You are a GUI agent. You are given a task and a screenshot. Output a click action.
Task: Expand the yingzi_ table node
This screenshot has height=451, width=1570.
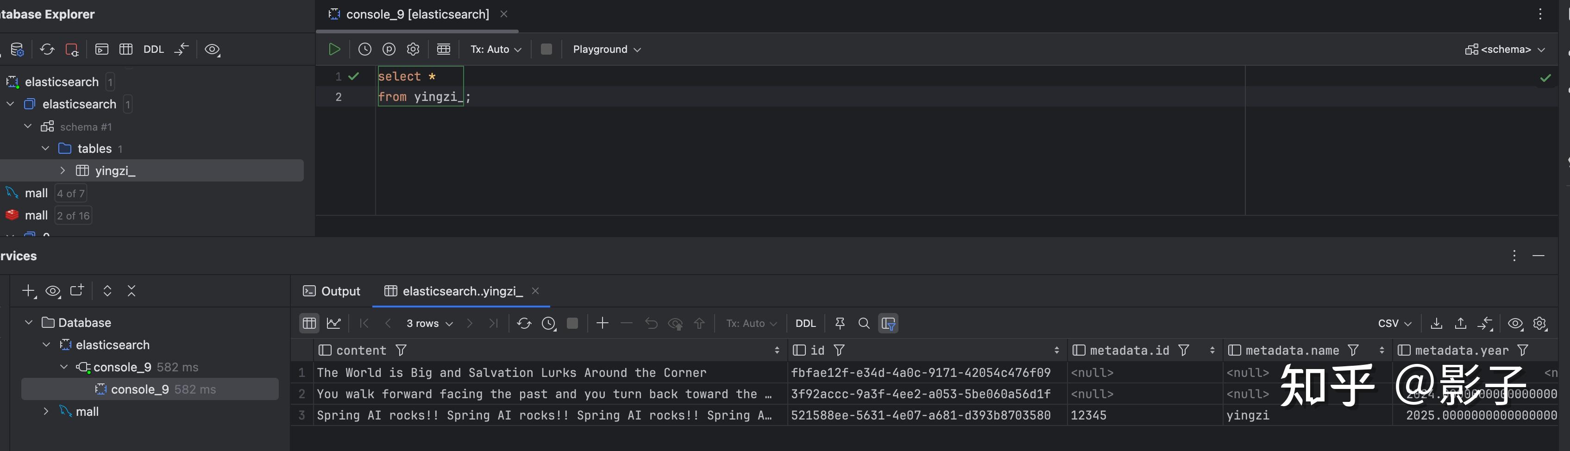point(63,171)
